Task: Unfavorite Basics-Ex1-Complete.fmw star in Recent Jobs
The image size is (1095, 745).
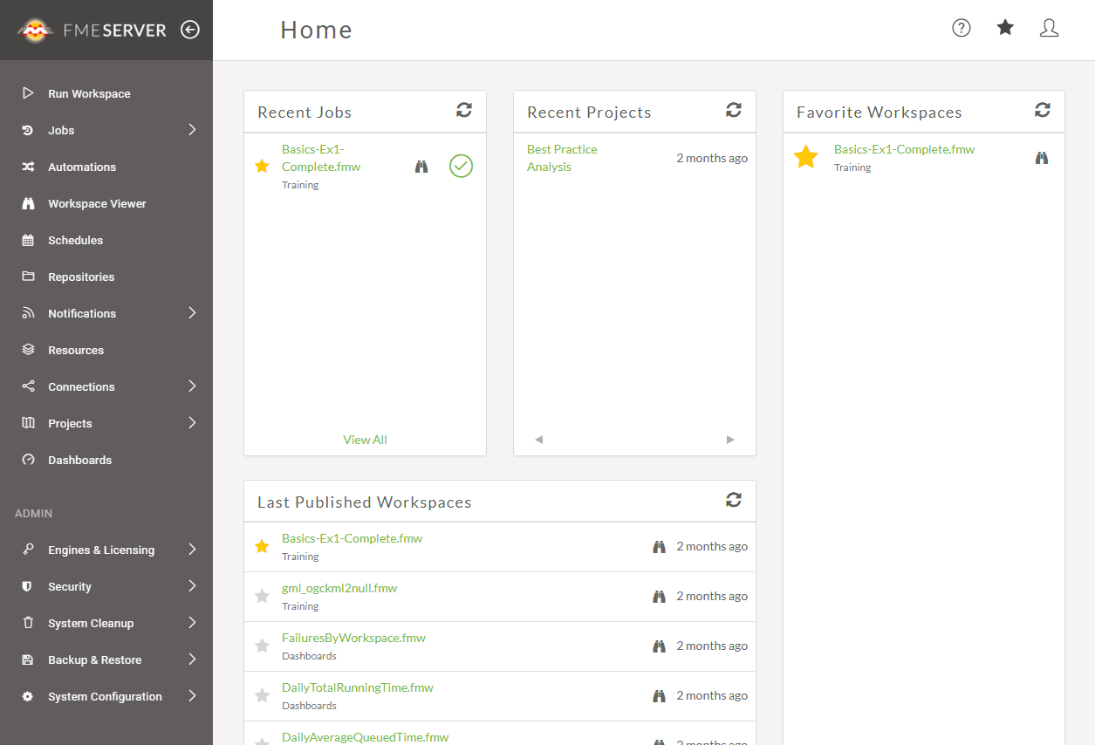Action: click(262, 166)
